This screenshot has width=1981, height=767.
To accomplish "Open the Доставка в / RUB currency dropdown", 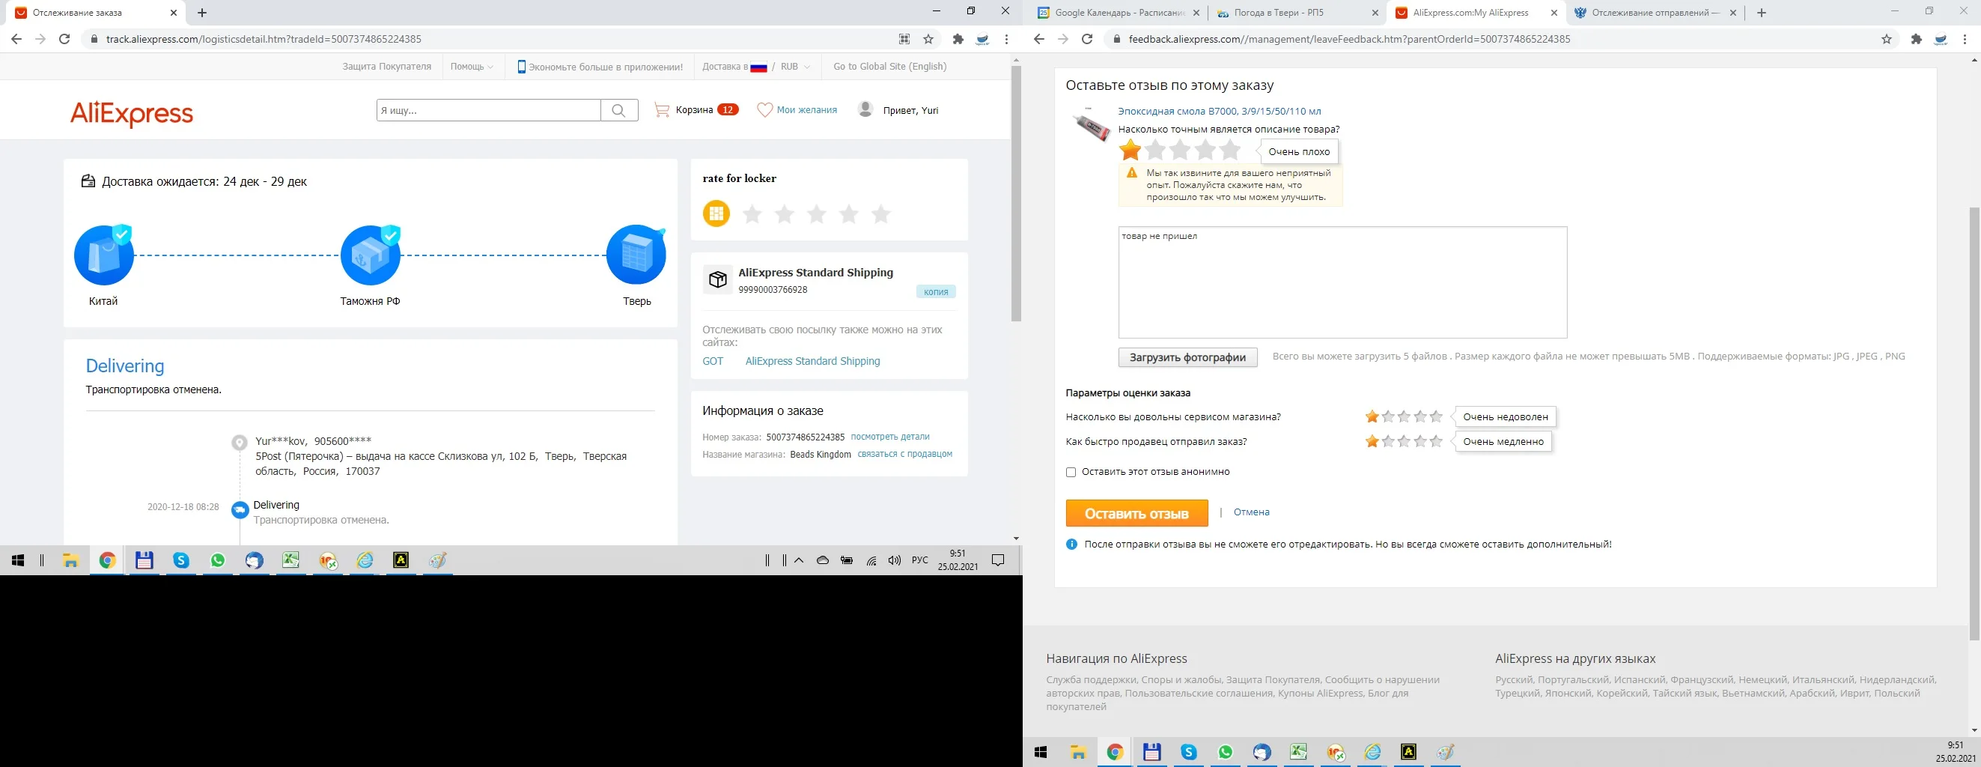I will (756, 67).
